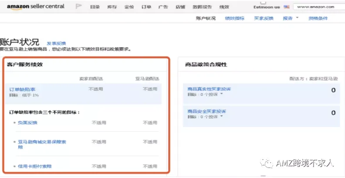Expand 目标 dropdown under 商品安全买家投诉
The width and height of the screenshot is (345, 178).
coord(221,116)
